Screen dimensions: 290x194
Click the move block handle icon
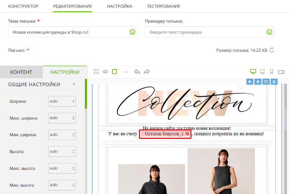pyautogui.click(x=258, y=81)
